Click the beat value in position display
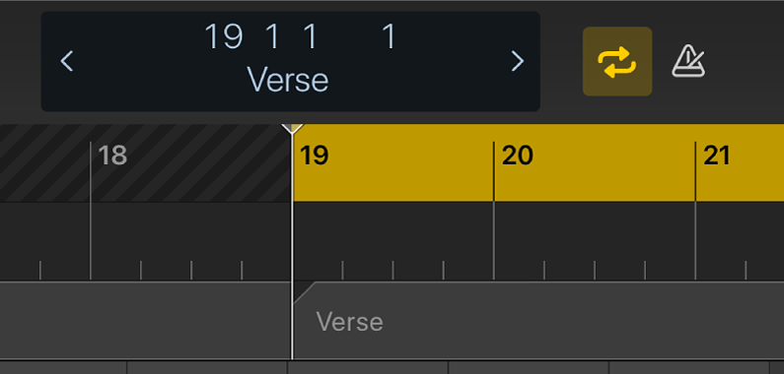 272,36
